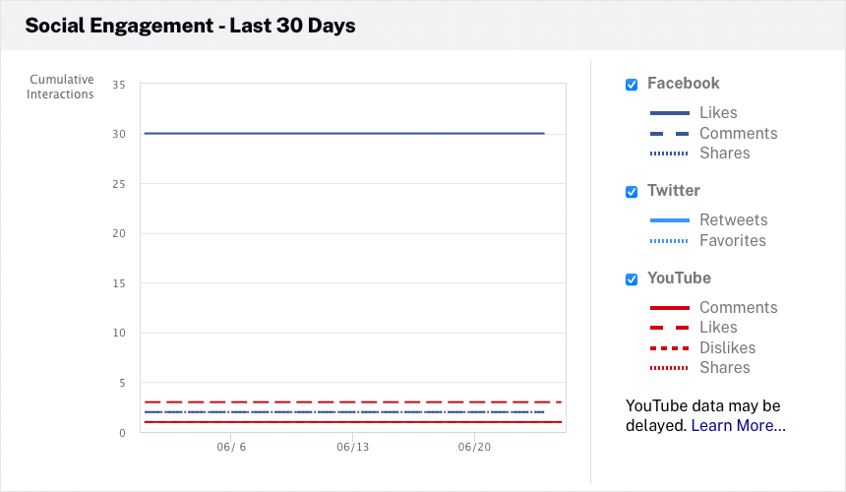
Task: Click the Twitter Retweets line swatch
Action: coord(669,220)
